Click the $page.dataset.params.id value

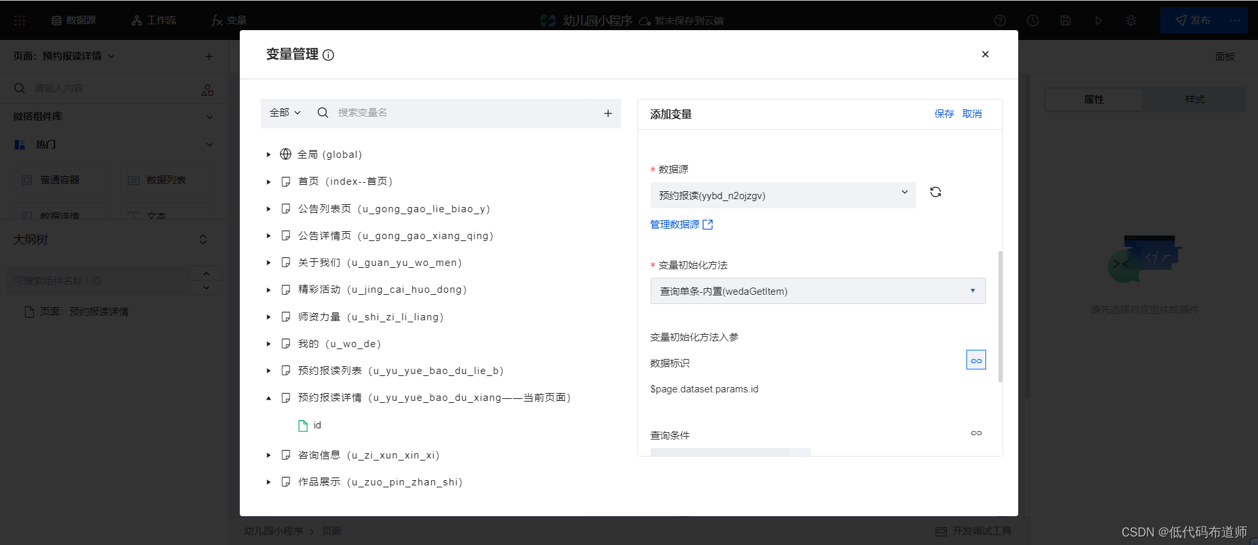704,389
